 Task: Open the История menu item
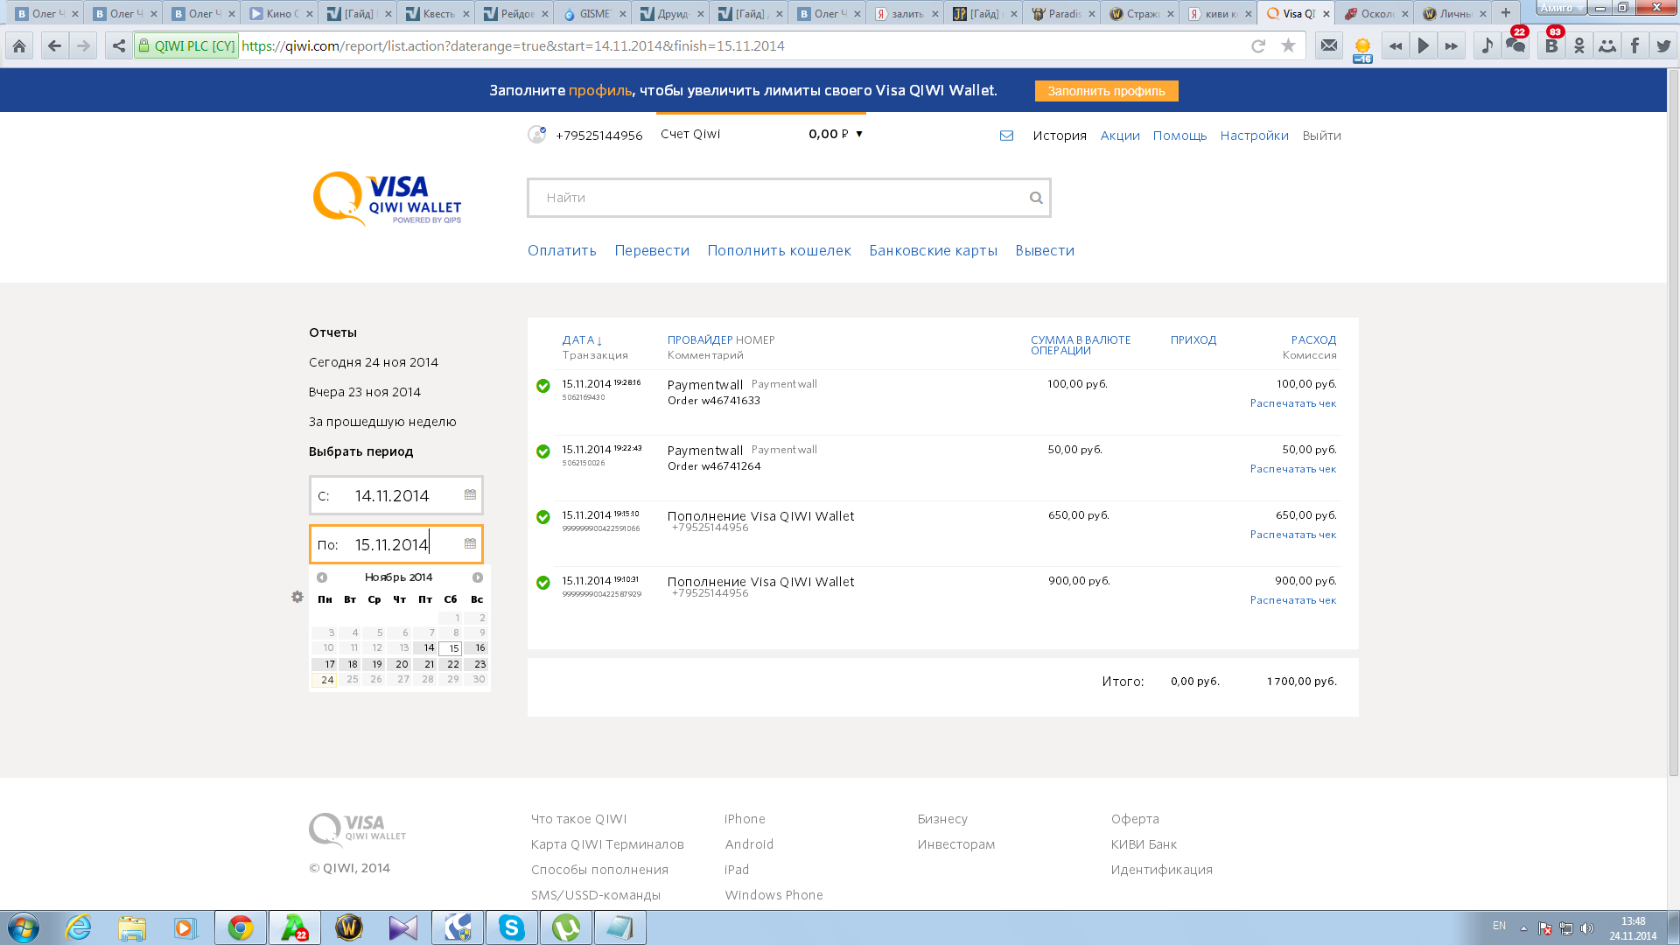[1060, 136]
